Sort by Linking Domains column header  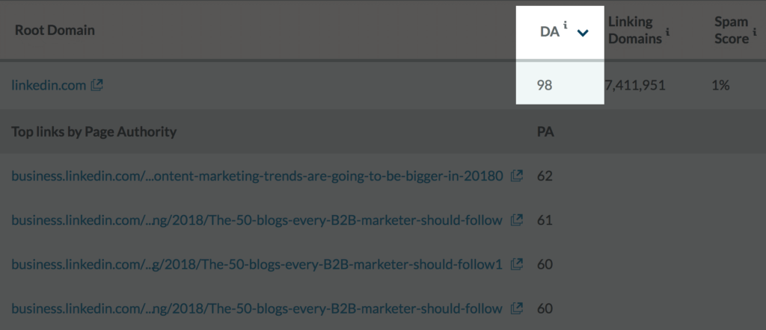pyautogui.click(x=634, y=30)
